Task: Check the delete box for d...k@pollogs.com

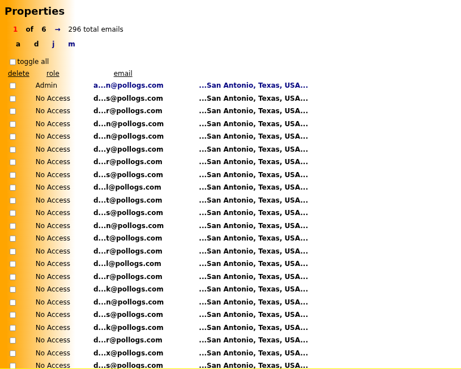Action: click(x=12, y=289)
